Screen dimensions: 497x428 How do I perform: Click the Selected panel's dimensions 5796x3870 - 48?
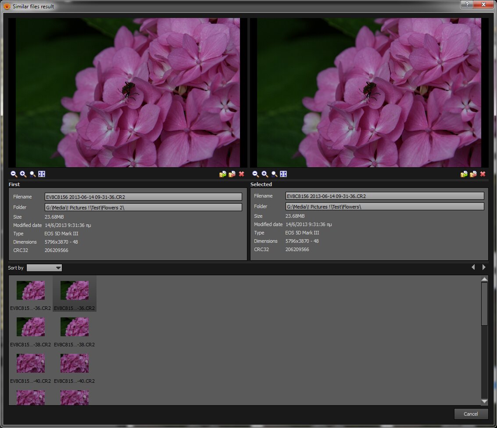click(x=302, y=241)
